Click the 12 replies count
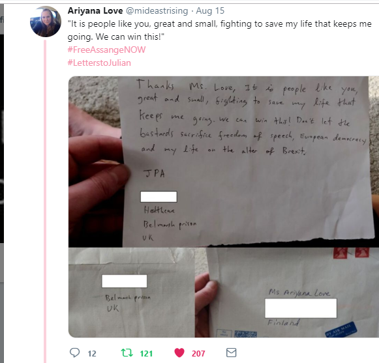The height and width of the screenshot is (363, 379). (x=92, y=354)
